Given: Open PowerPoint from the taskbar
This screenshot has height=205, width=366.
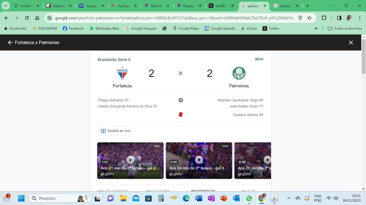Looking at the screenshot, I should point(224,198).
